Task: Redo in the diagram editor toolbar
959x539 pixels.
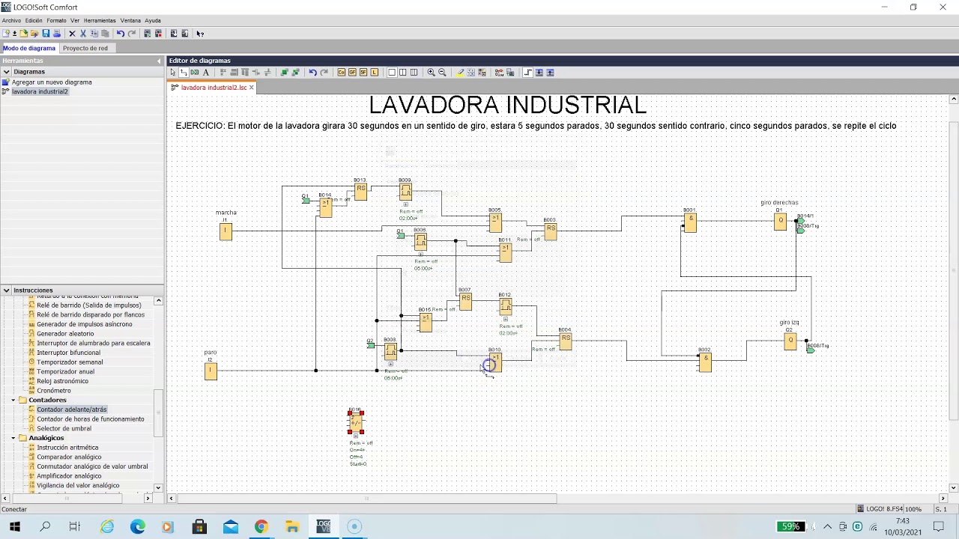Action: point(324,73)
